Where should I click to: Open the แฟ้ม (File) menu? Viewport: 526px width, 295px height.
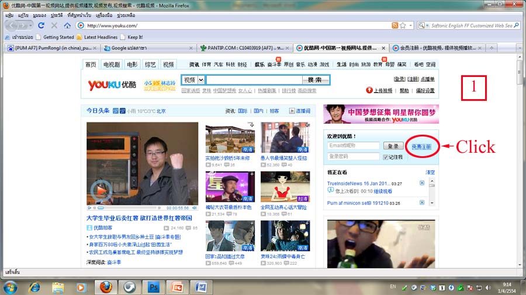[x=9, y=15]
